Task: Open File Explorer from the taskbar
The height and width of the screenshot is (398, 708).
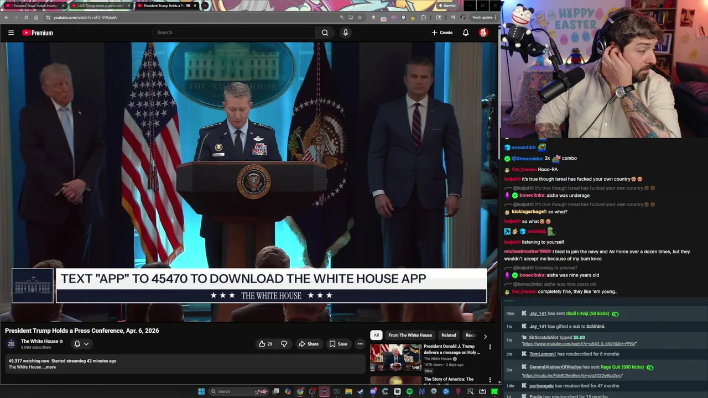Action: tap(348, 391)
